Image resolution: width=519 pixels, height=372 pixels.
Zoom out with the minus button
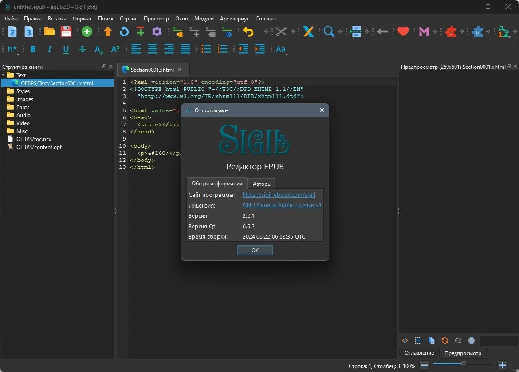(425, 366)
